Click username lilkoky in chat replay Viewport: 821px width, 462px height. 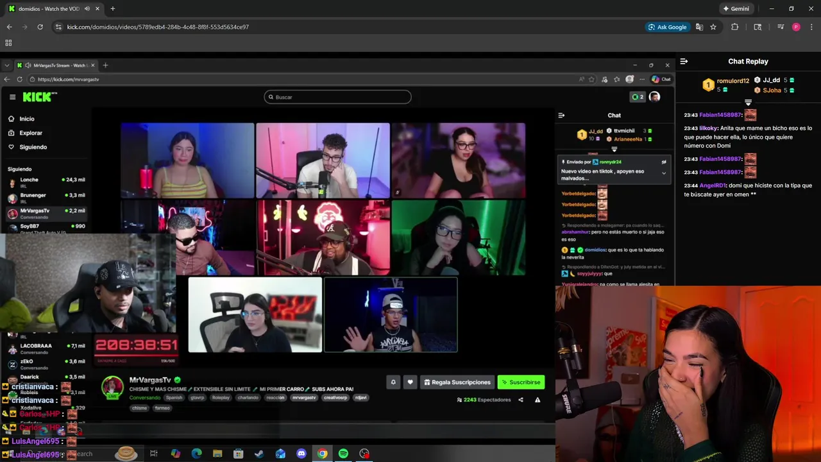[709, 128]
